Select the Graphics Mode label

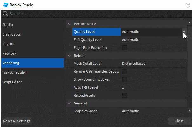tap(85, 111)
